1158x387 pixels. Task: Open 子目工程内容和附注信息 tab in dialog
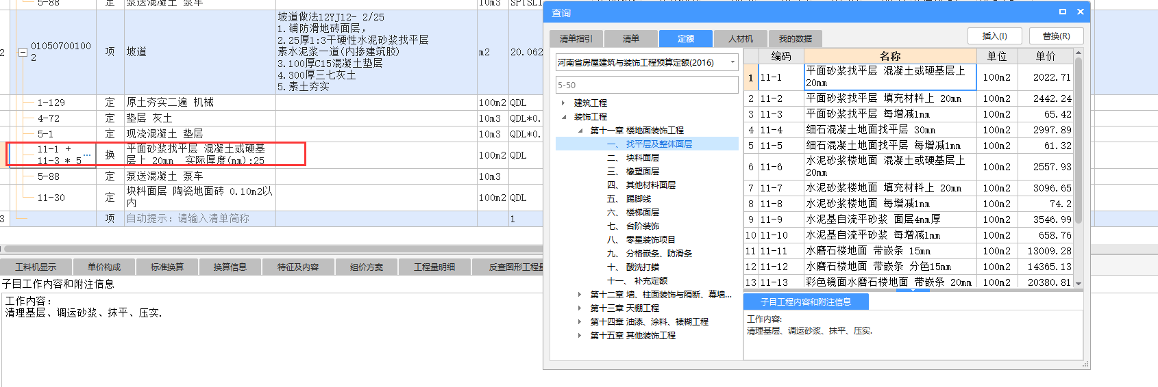(x=806, y=302)
